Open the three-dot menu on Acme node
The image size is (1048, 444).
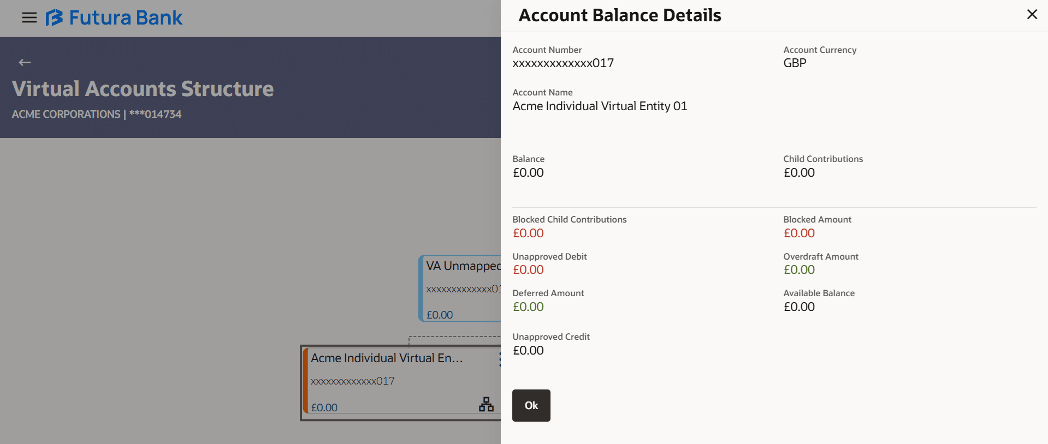(x=499, y=358)
